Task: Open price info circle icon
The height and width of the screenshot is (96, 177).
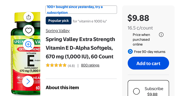Action: [x=161, y=35]
